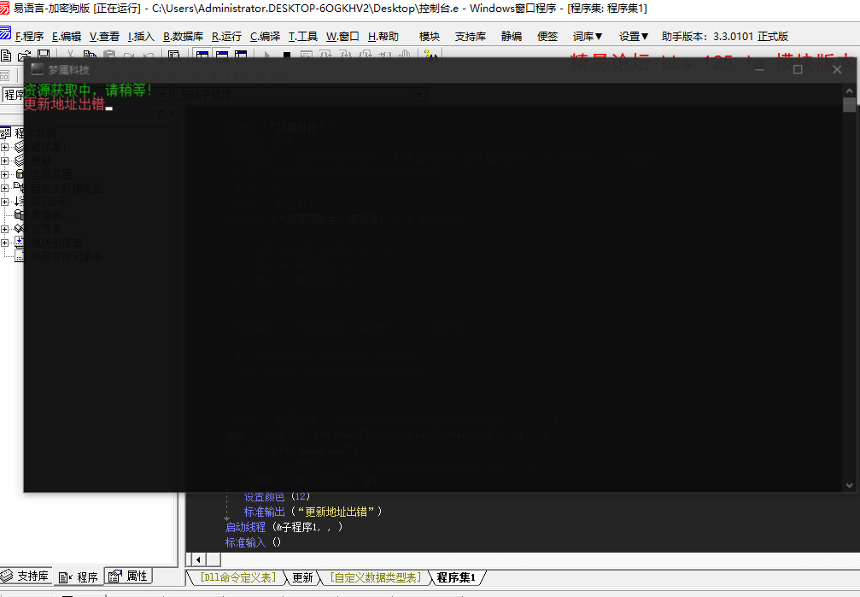Open the T.工具 menu
This screenshot has height=597, width=860.
[x=303, y=36]
